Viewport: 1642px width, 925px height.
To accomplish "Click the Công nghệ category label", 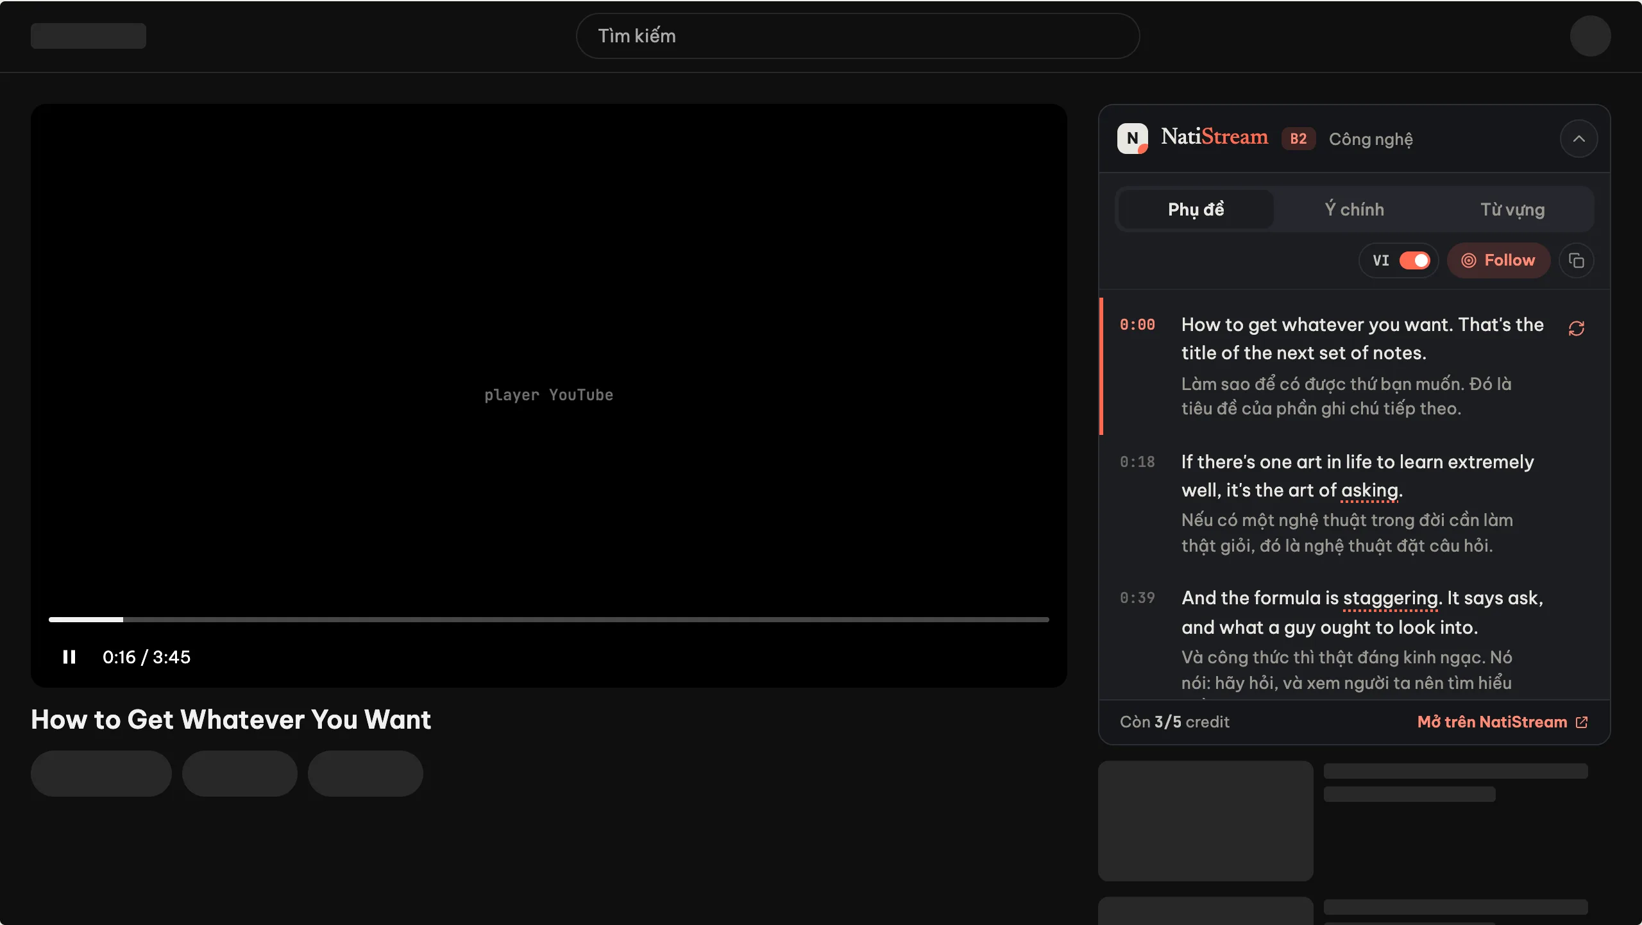I will tap(1371, 139).
